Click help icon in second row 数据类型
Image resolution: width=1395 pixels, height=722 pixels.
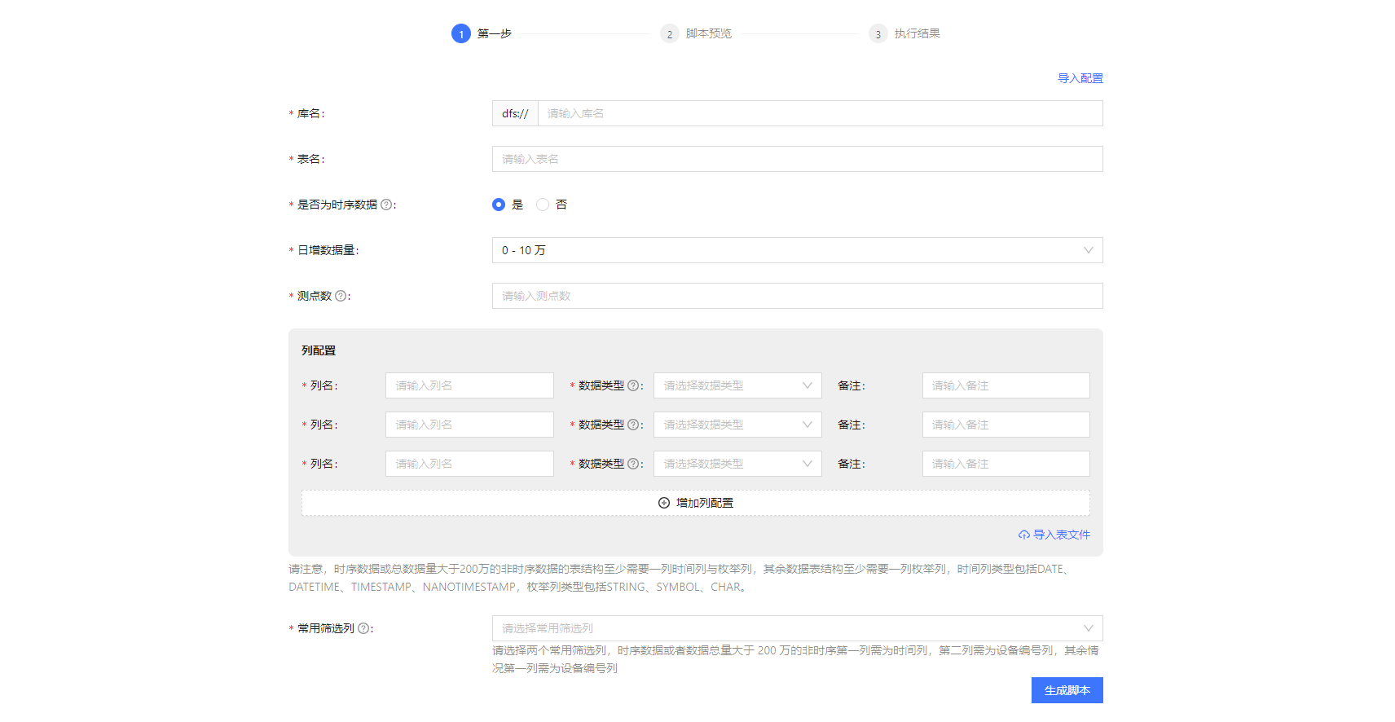click(x=633, y=425)
